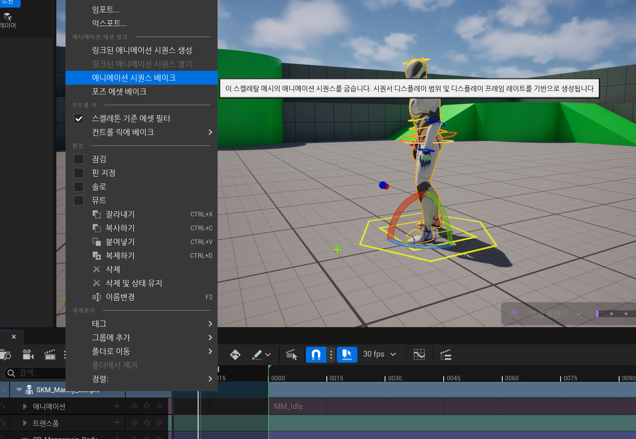Open the 30 fps frame rate dropdown
Image resolution: width=636 pixels, height=439 pixels.
(x=380, y=354)
